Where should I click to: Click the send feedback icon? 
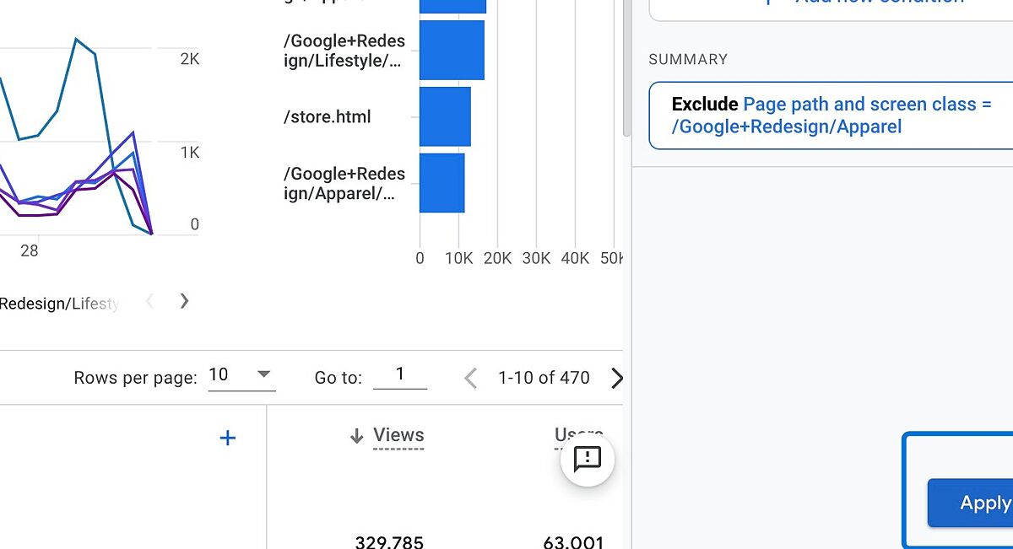click(x=587, y=460)
